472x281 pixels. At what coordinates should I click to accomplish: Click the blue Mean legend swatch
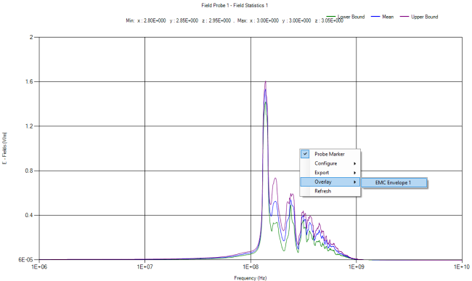[375, 17]
